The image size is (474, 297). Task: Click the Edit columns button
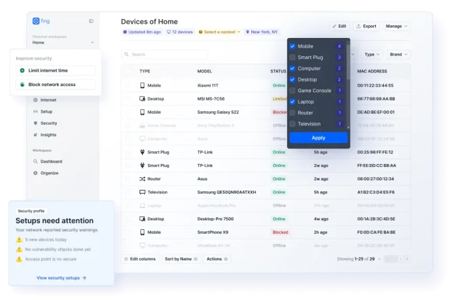(139, 259)
